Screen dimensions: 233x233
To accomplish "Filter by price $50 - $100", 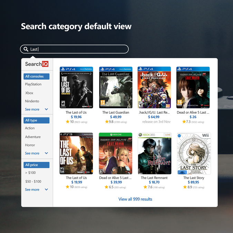I will point(33,182).
